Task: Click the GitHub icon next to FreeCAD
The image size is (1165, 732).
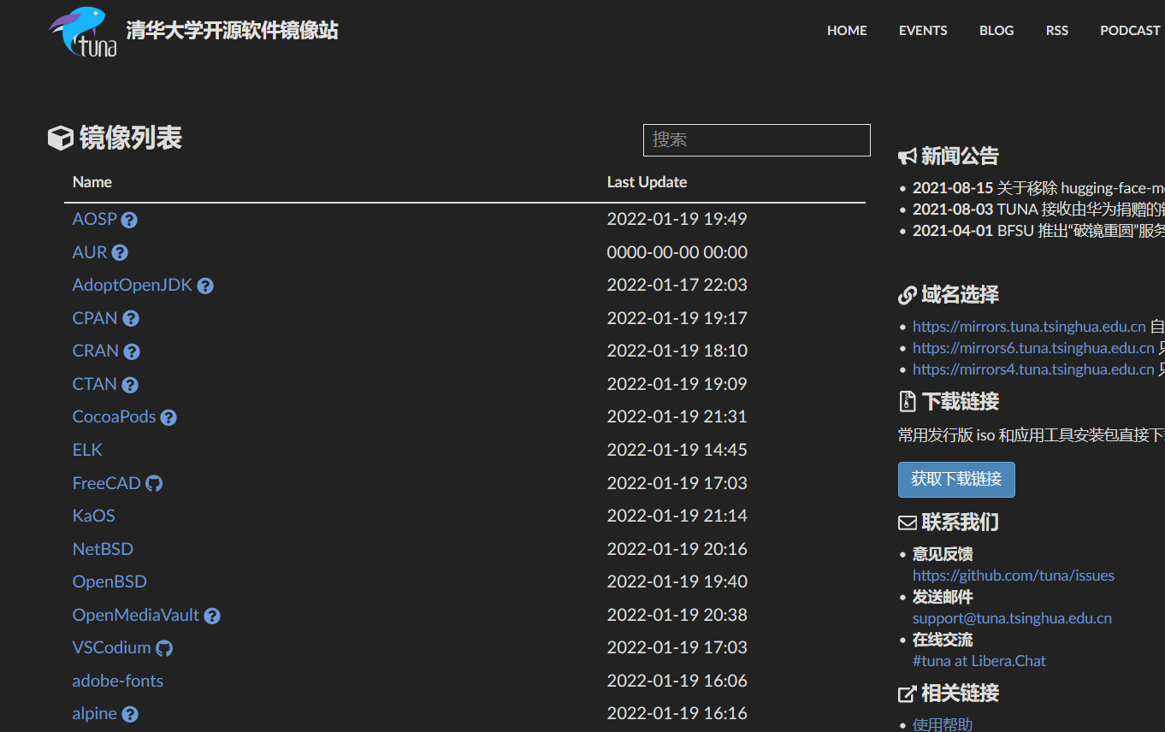Action: (x=154, y=483)
